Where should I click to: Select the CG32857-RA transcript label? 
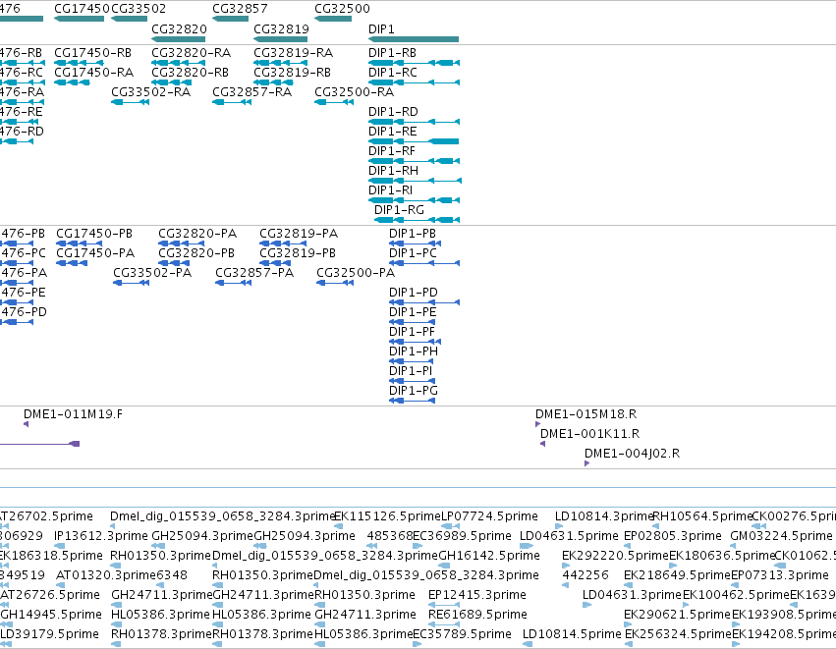[x=252, y=92]
